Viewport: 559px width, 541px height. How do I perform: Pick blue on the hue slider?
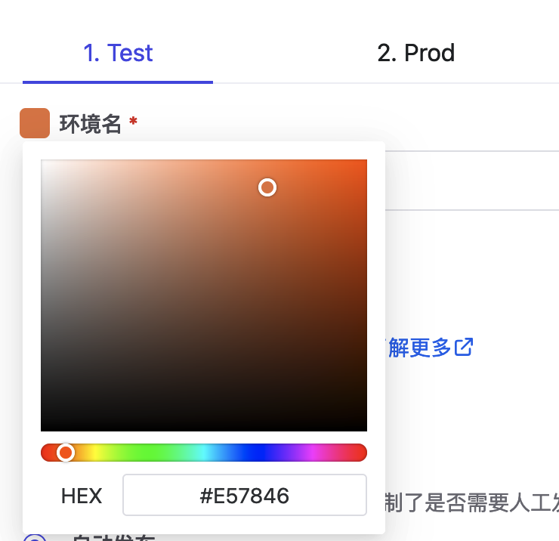[258, 453]
